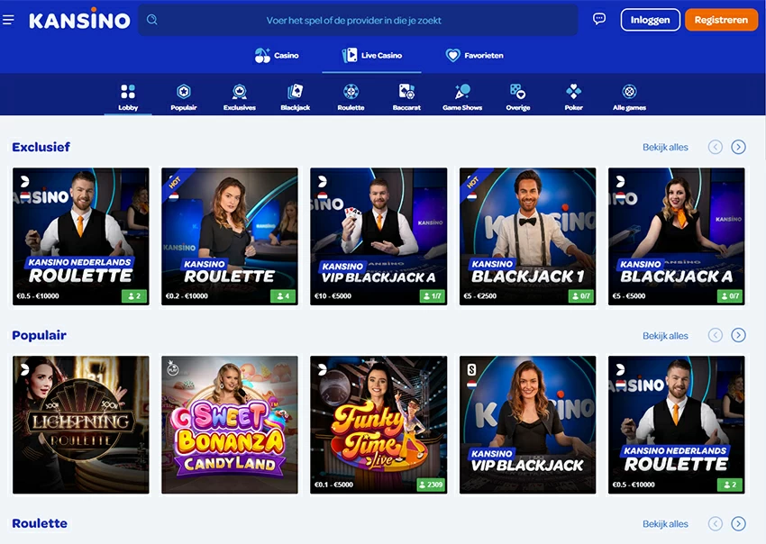Open the Populair games category

(184, 95)
